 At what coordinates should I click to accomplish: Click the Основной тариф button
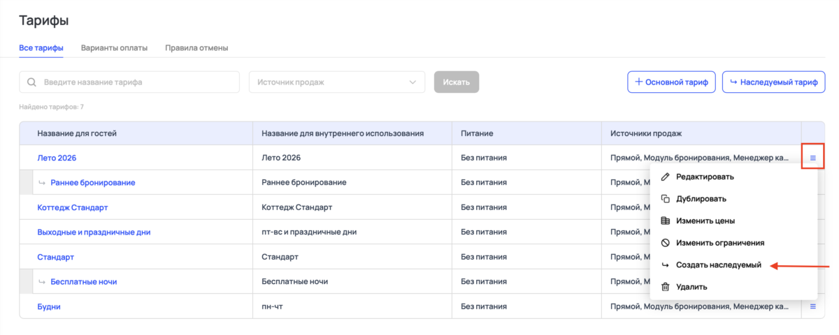click(671, 82)
